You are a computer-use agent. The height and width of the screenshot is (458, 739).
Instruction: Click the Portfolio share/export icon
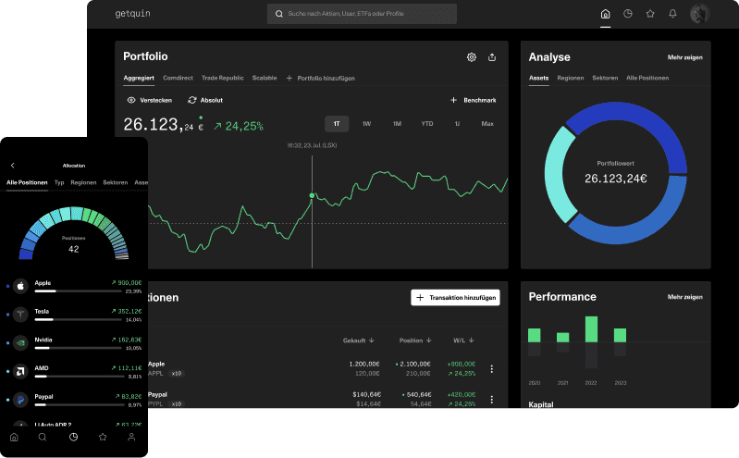492,57
